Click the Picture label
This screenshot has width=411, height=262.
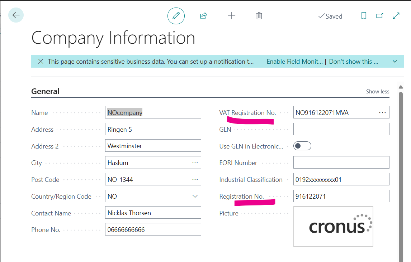tap(229, 213)
